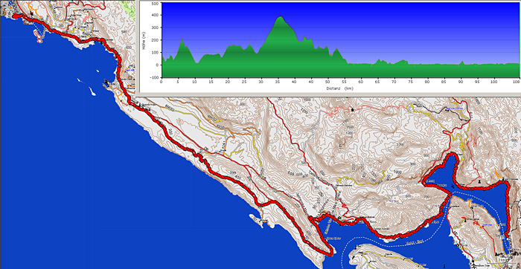Click the small elevation bump at kilometer 90
The height and width of the screenshot is (269, 521).
tap(461, 62)
